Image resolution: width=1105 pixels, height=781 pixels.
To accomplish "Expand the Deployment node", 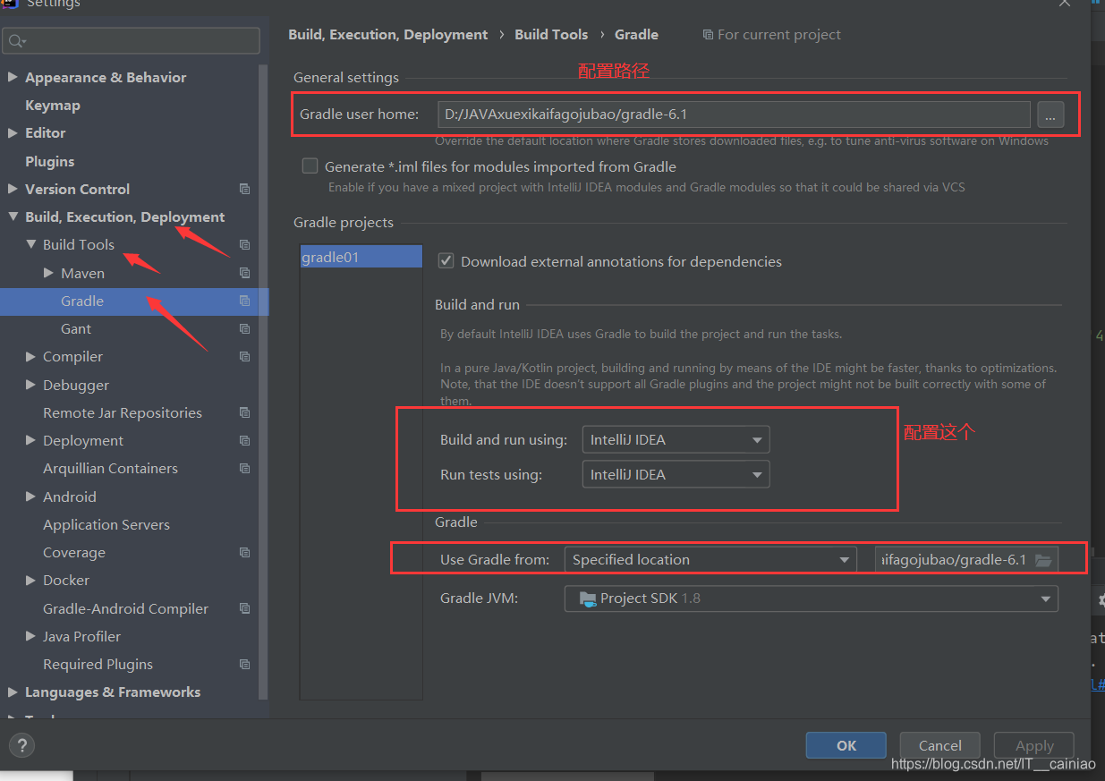I will pos(31,440).
